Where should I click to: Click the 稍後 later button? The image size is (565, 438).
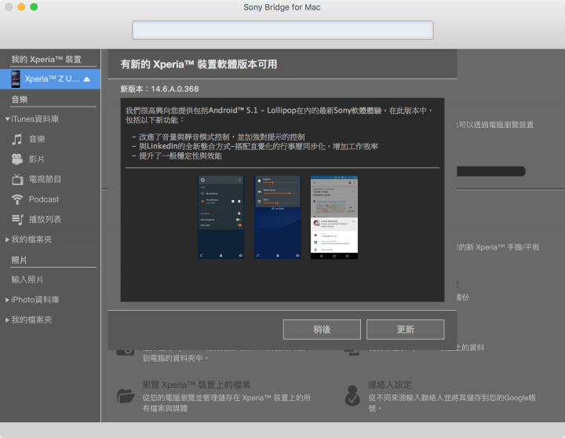322,329
